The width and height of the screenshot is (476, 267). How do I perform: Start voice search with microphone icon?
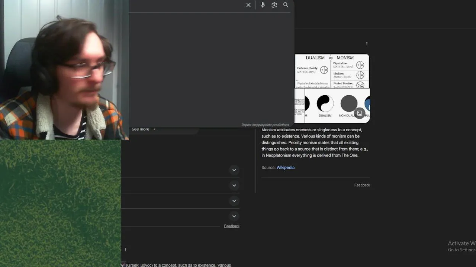(263, 5)
